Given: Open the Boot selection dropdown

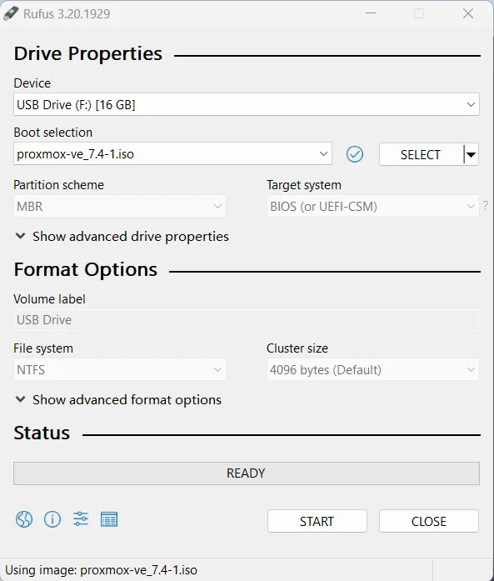Looking at the screenshot, I should (x=173, y=153).
